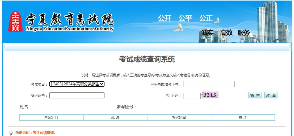Click the captcha image showing 3213

(x=210, y=95)
